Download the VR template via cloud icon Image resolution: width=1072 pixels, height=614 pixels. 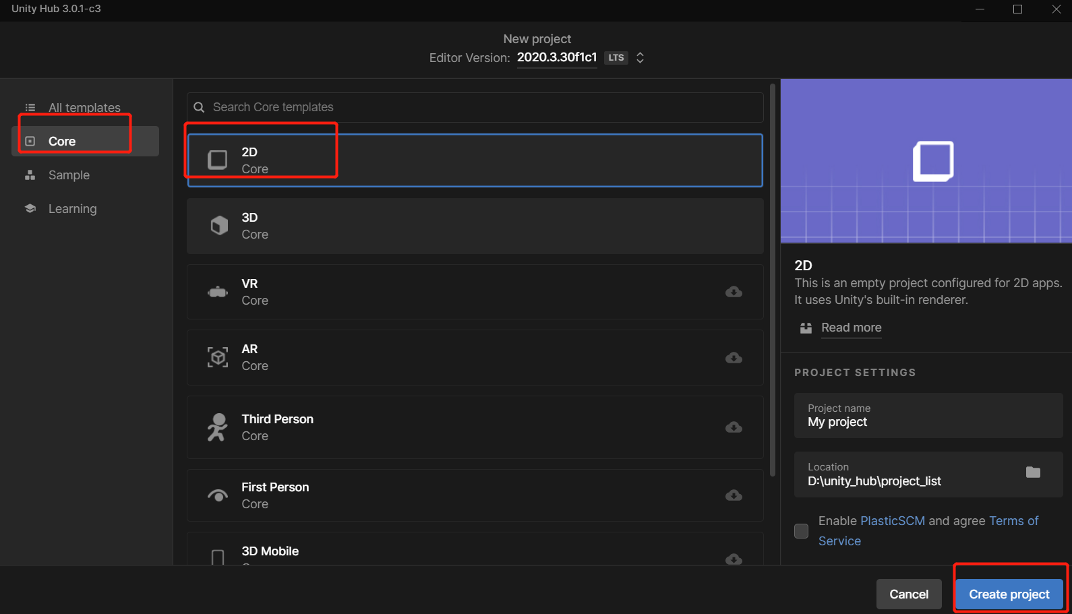(734, 292)
